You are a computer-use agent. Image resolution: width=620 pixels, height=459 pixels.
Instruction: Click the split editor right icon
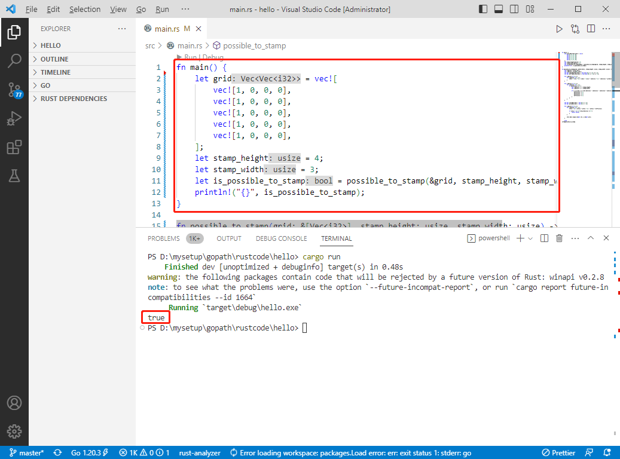pos(591,29)
